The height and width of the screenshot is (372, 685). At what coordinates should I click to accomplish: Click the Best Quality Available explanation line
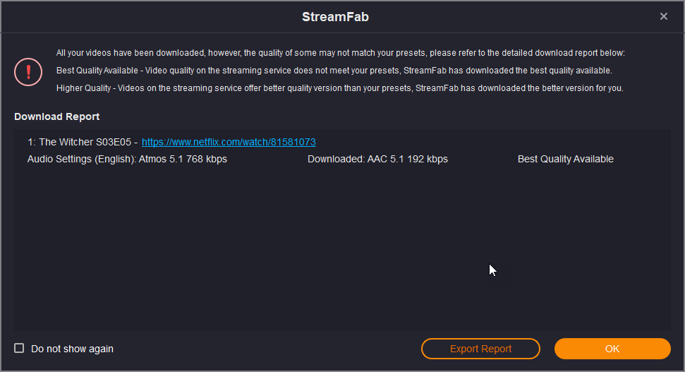tap(334, 71)
